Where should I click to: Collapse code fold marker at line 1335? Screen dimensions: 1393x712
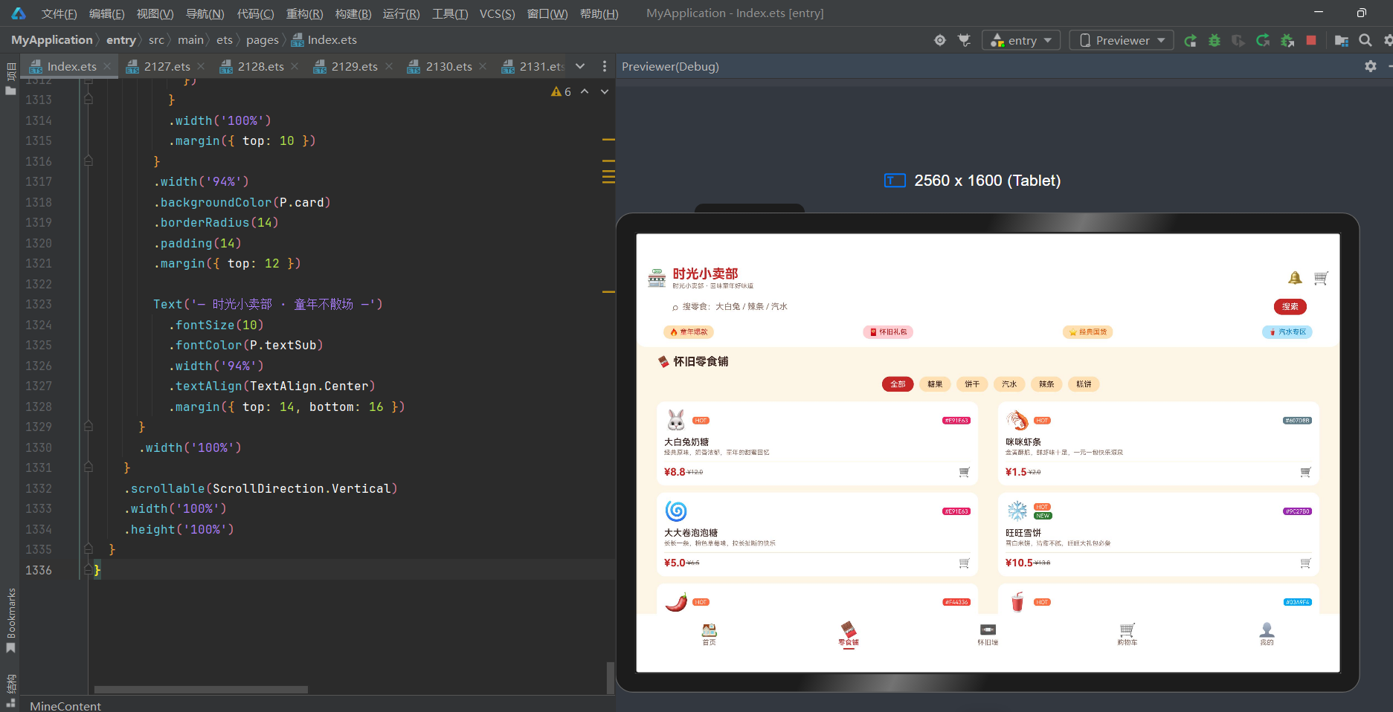[89, 549]
